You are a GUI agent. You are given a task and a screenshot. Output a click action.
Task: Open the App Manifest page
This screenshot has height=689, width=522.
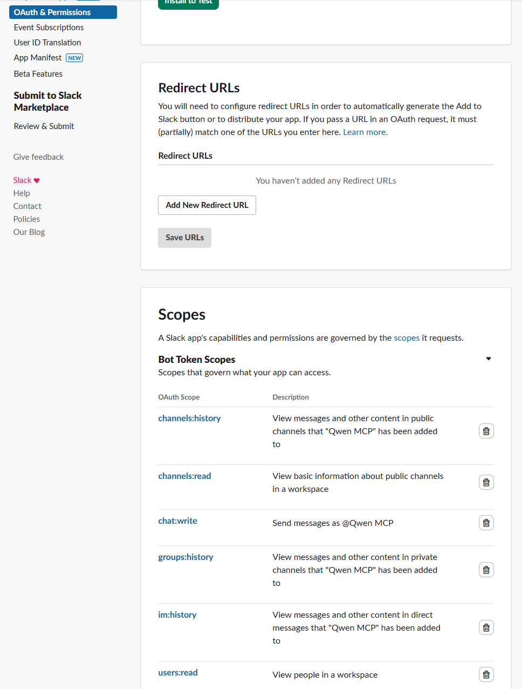click(38, 58)
